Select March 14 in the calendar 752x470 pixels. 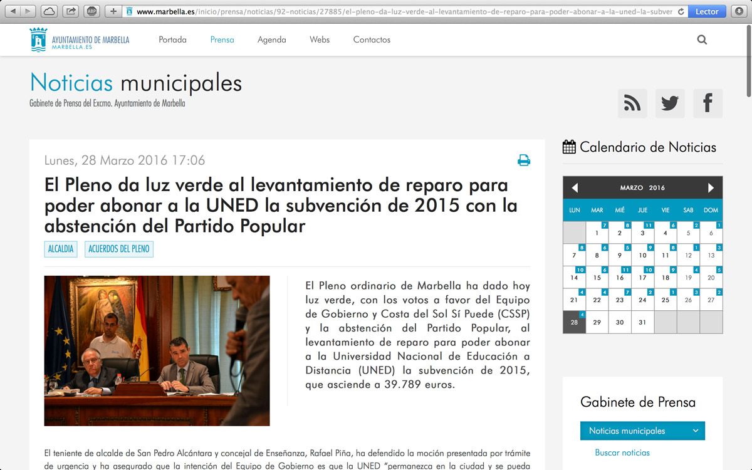(575, 278)
